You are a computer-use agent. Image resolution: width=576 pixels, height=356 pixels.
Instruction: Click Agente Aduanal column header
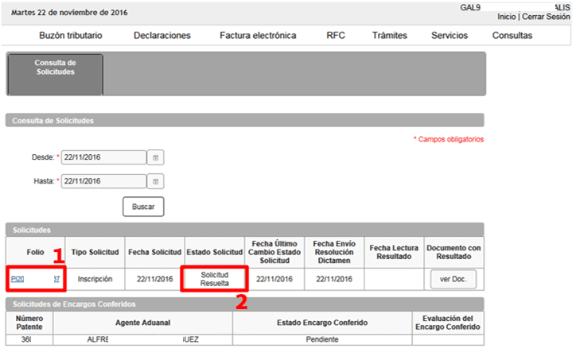point(142,323)
